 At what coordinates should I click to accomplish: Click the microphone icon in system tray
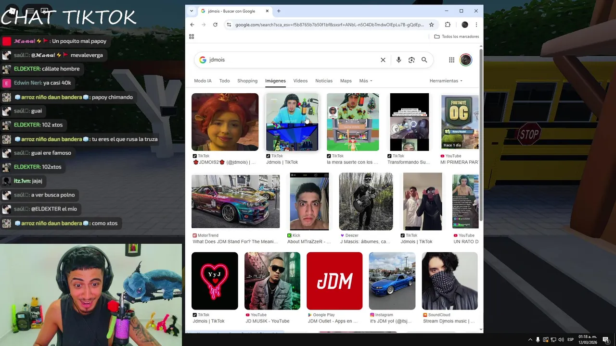(538, 340)
